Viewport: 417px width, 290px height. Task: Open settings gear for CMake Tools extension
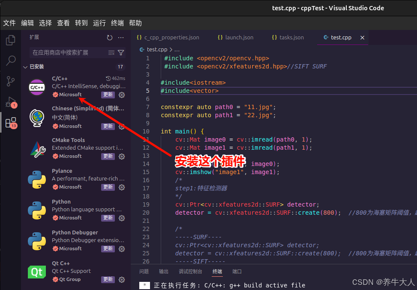point(122,157)
